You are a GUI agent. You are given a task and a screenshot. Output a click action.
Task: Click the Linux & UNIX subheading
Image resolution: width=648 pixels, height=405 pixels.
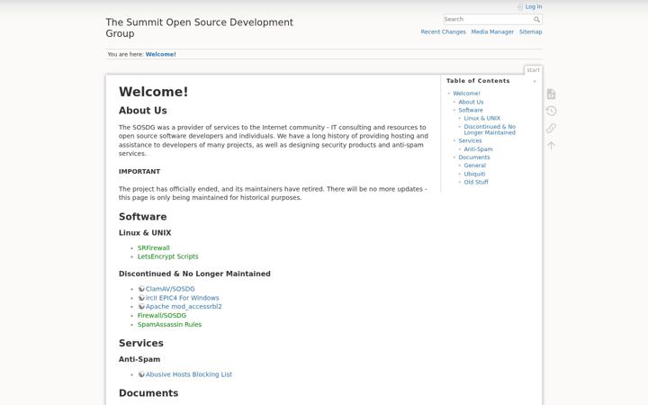145,233
